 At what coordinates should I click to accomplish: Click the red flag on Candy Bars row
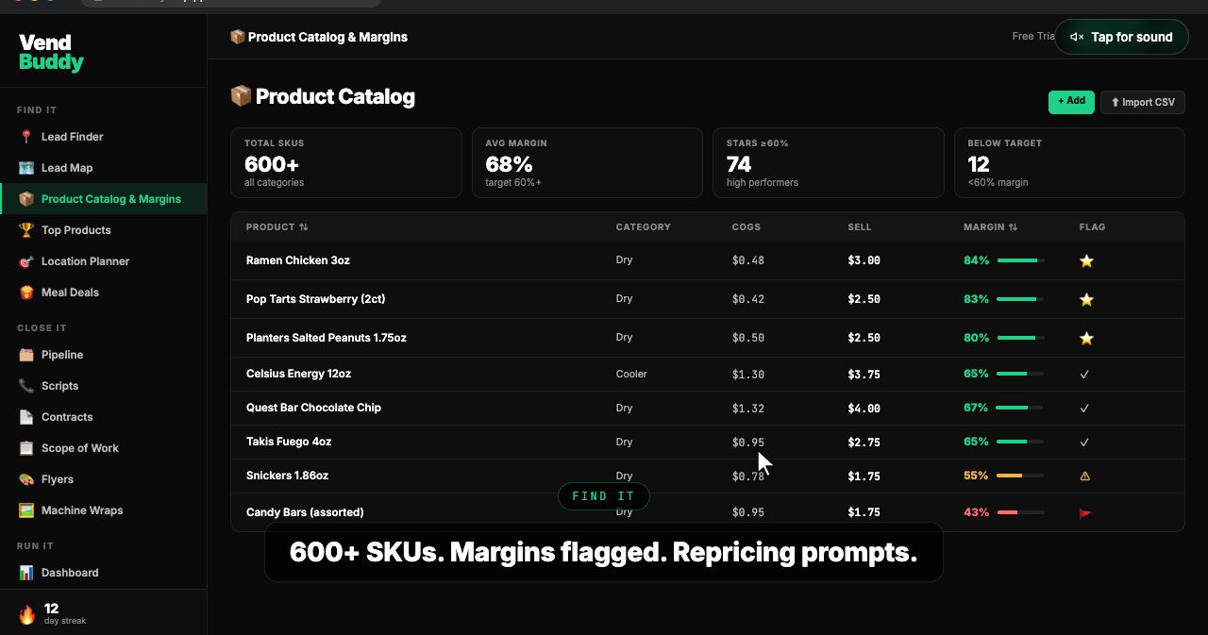tap(1085, 513)
